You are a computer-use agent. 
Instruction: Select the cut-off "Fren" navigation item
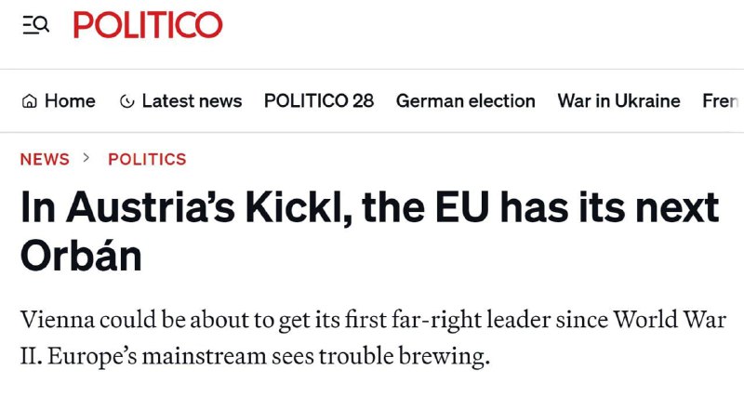point(722,101)
